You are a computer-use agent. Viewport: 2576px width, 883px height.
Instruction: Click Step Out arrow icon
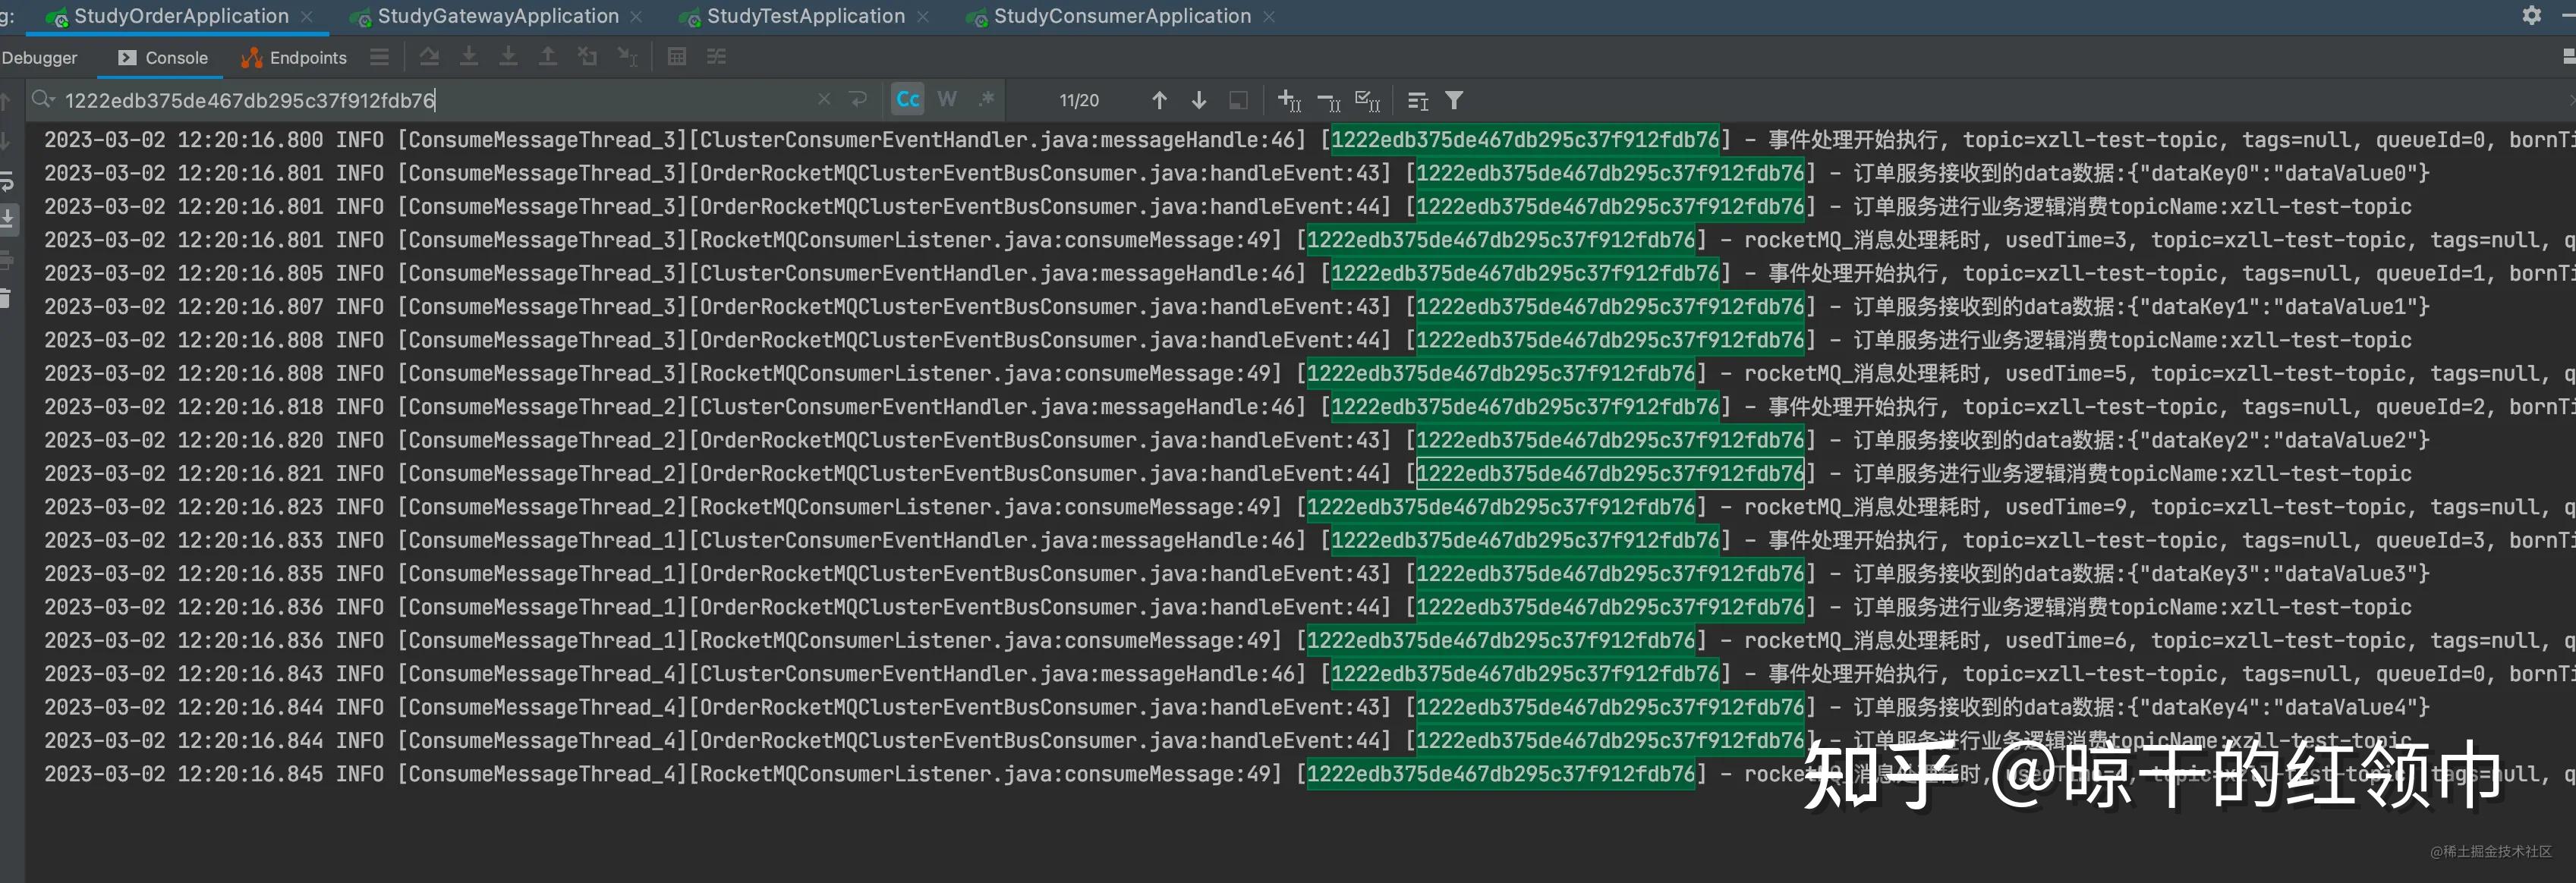coord(547,57)
